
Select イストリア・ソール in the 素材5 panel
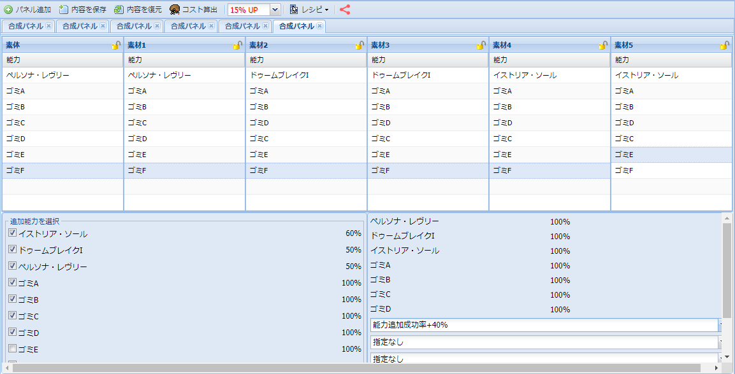pos(671,75)
